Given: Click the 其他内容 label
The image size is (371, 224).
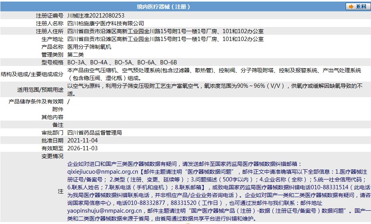Looking at the screenshot, I should (52, 117).
